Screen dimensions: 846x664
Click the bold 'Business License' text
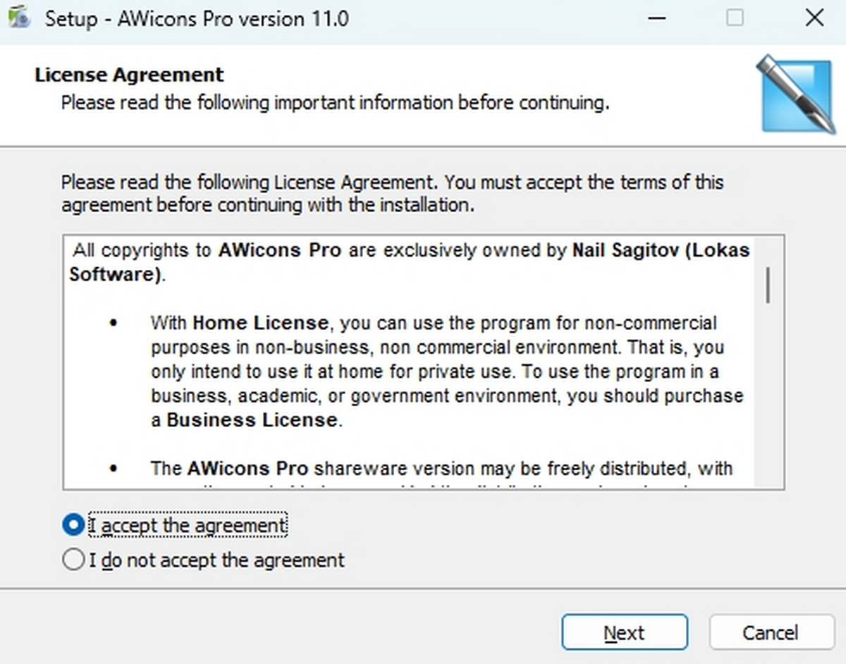click(x=252, y=420)
